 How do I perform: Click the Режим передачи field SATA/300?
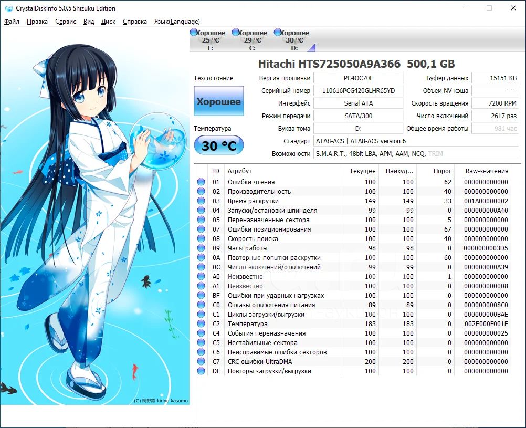(358, 116)
